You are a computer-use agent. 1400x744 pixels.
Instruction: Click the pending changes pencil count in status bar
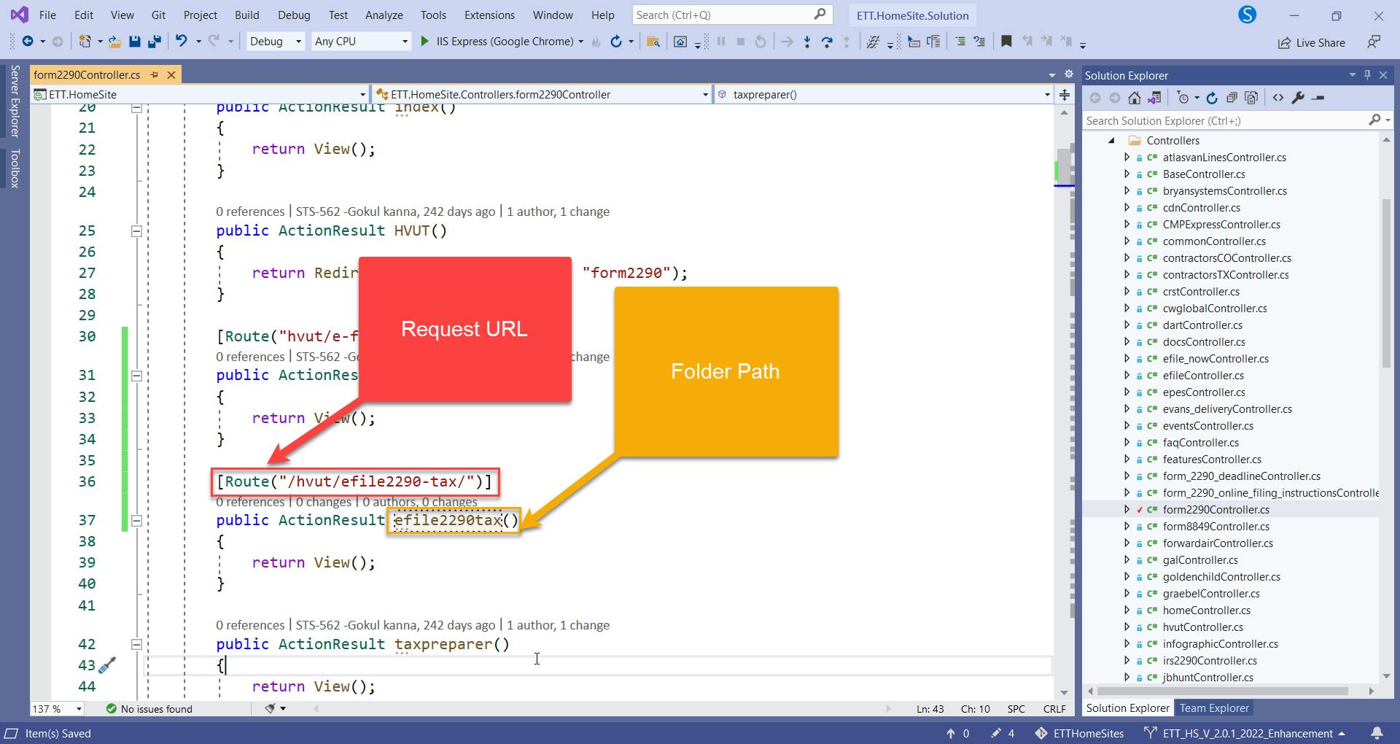coord(1003,733)
